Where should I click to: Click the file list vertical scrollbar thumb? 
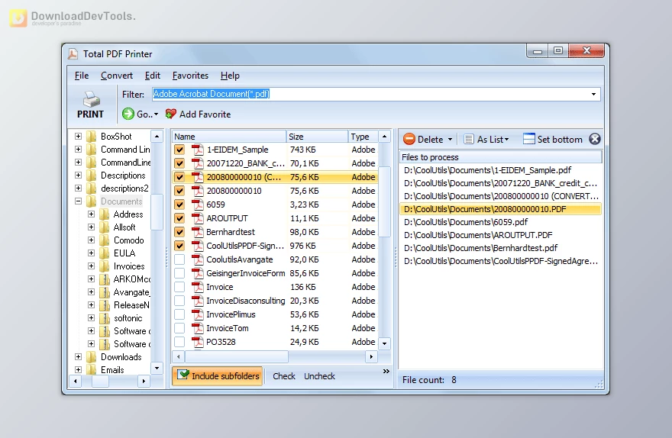tap(384, 201)
